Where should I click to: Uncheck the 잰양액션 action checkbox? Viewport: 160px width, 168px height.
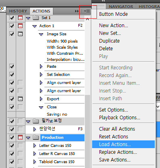12,129
